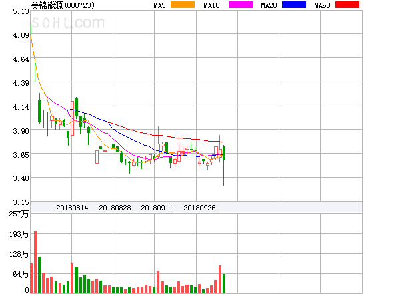Click the 5.13 price axis label
Image resolution: width=400 pixels, height=294 pixels.
pyautogui.click(x=21, y=11)
